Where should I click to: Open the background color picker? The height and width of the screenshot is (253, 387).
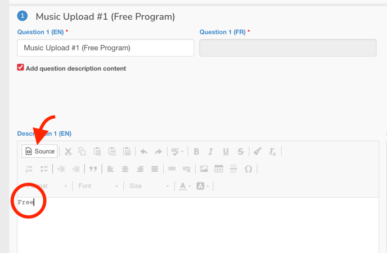(202, 186)
